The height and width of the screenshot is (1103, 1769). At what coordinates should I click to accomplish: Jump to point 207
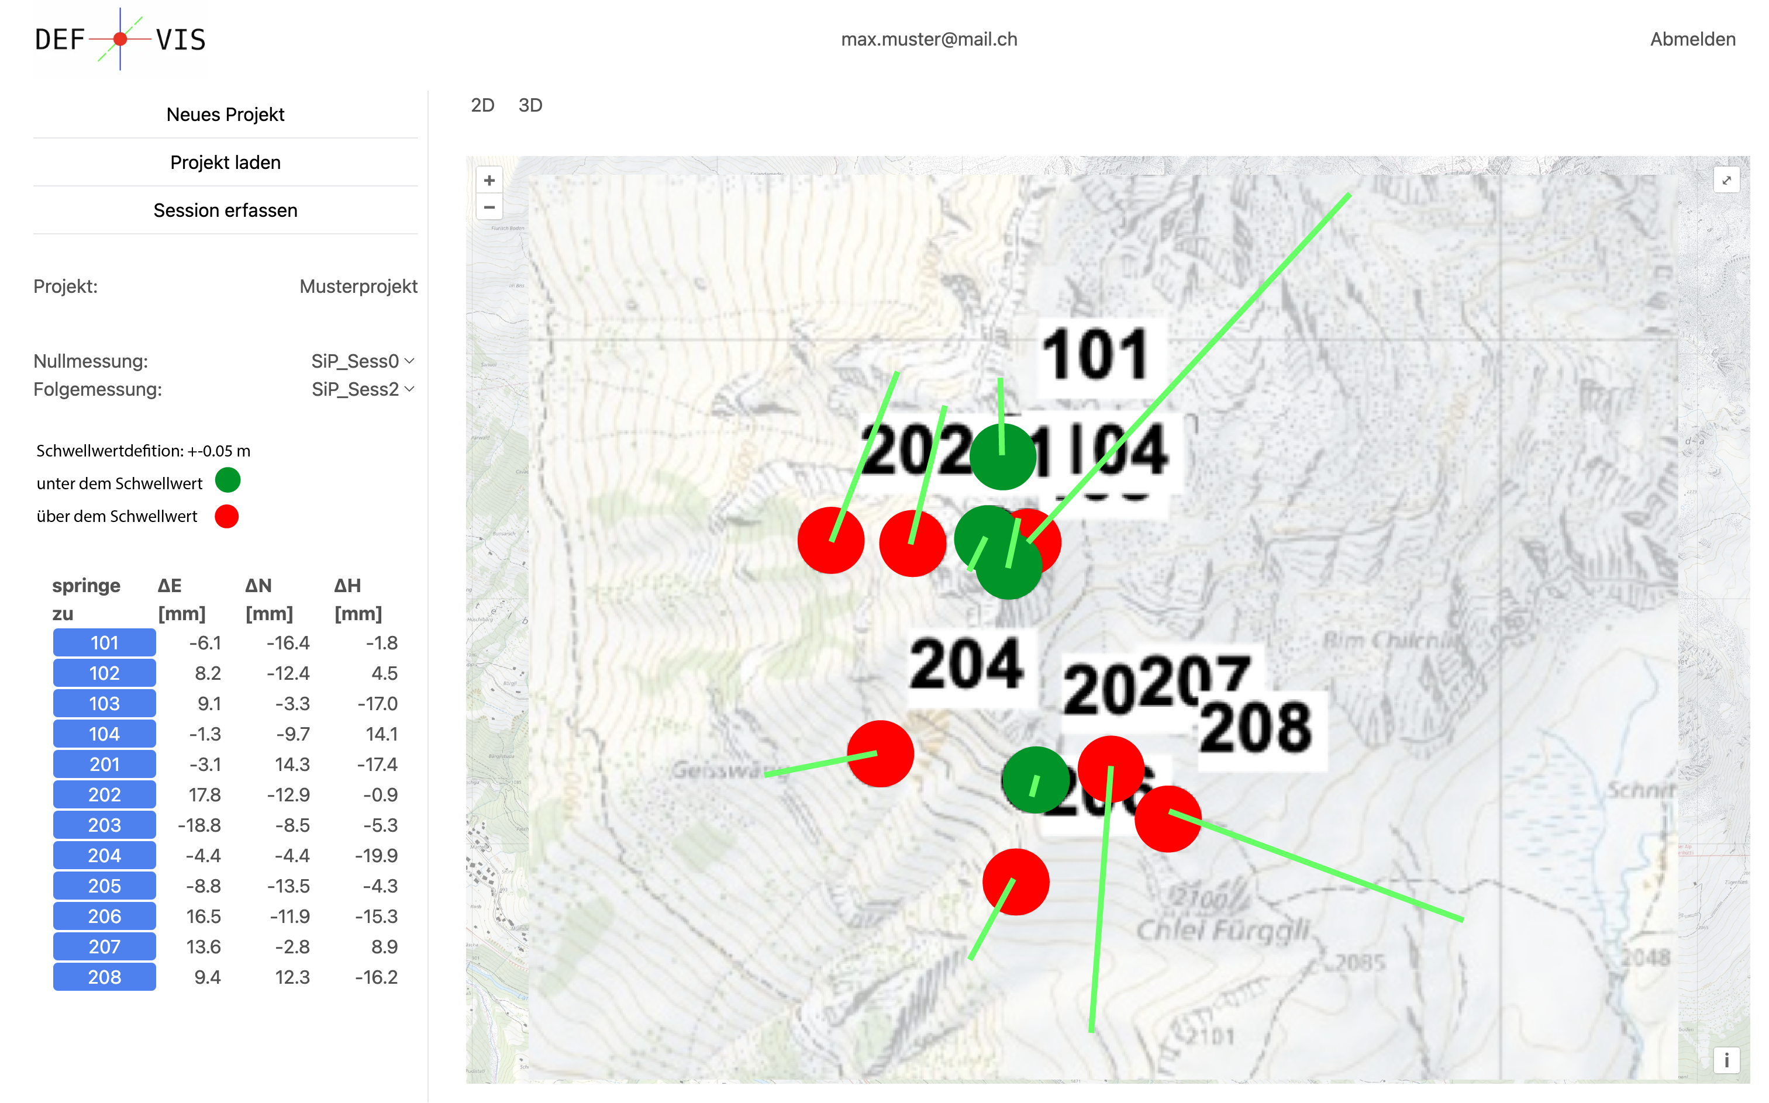tap(104, 947)
